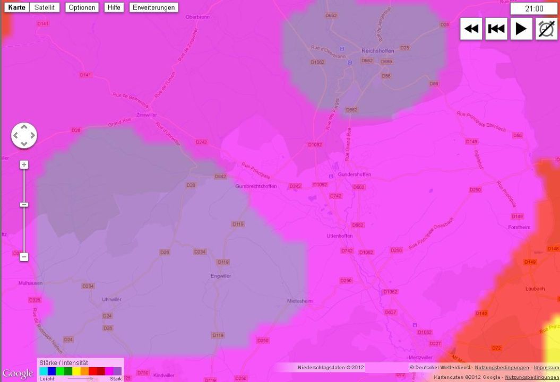Click the D227 road marker
The height and width of the screenshot is (382, 560).
click(x=435, y=343)
